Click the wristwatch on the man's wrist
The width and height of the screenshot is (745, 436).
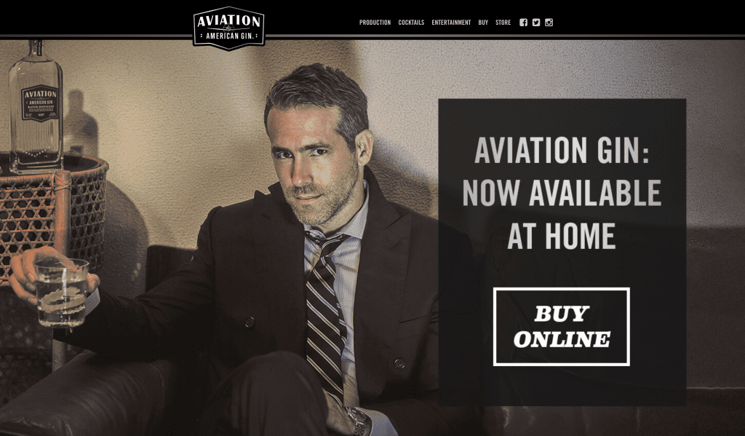tap(359, 421)
